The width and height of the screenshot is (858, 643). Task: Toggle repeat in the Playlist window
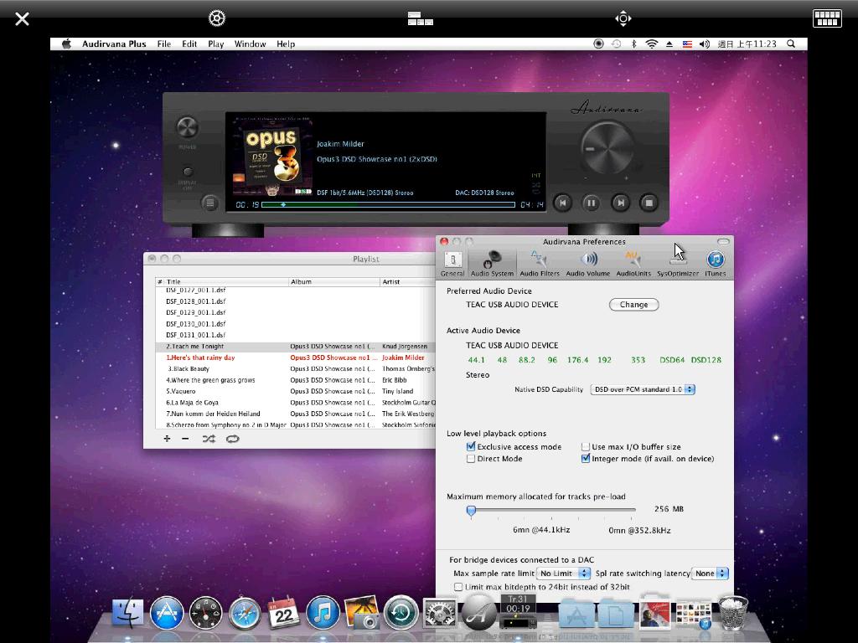pyautogui.click(x=233, y=439)
